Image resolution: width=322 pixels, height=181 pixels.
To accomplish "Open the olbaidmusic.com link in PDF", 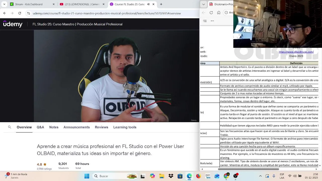I will 296,52.
